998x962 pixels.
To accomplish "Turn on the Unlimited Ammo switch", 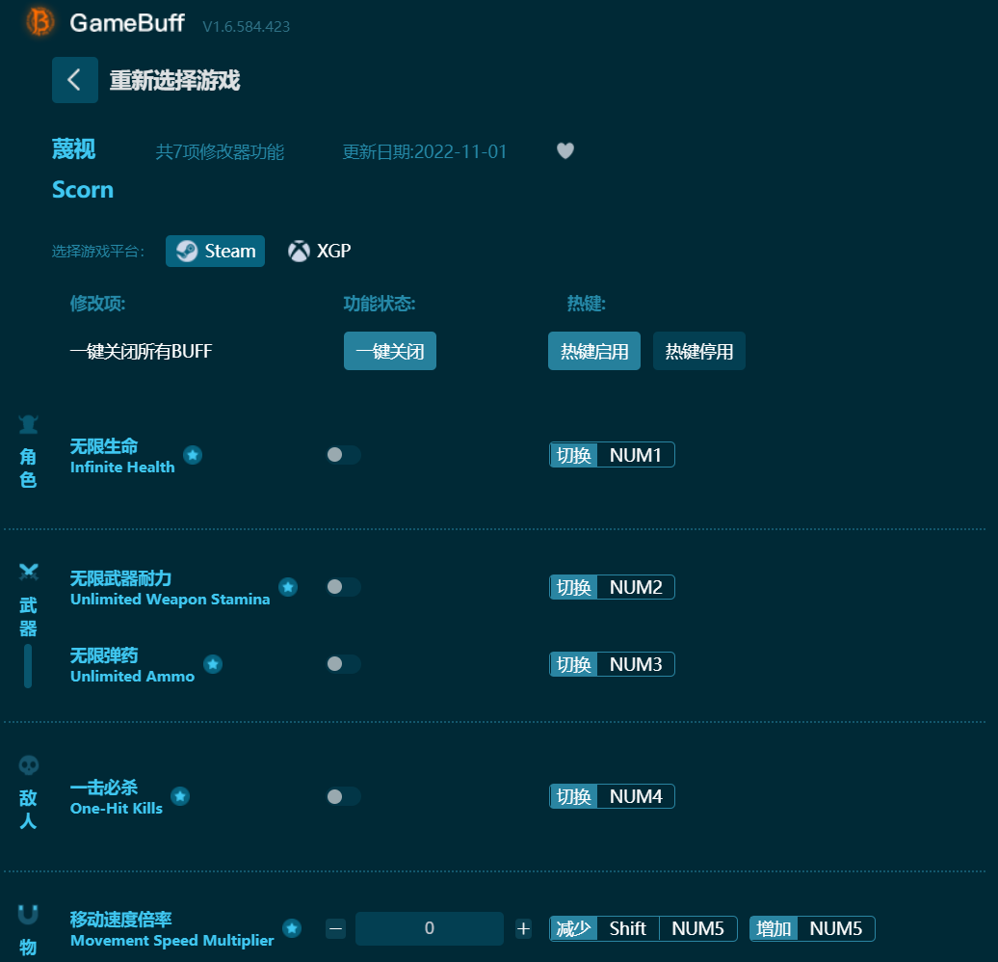I will coord(343,664).
